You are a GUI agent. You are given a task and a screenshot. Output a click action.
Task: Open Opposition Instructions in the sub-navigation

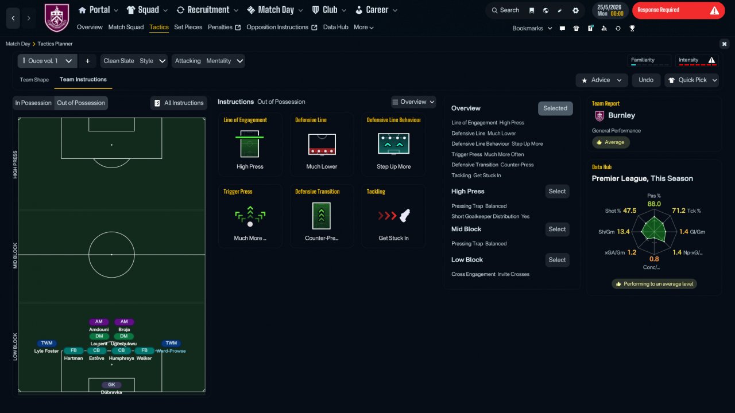pos(281,27)
